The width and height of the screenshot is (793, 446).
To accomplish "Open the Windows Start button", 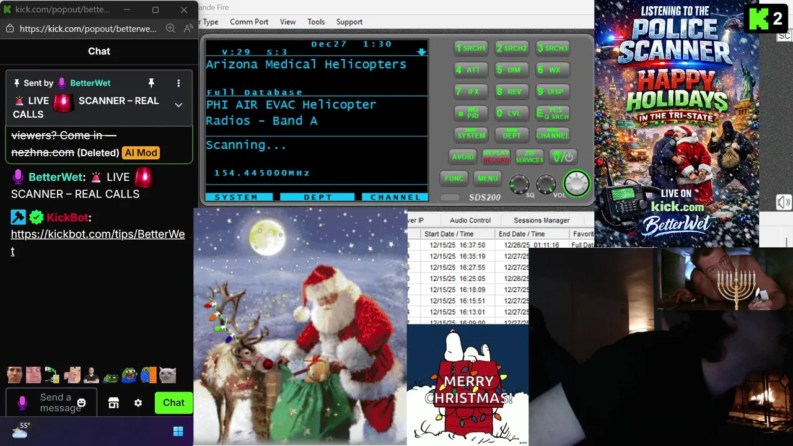I will point(178,431).
